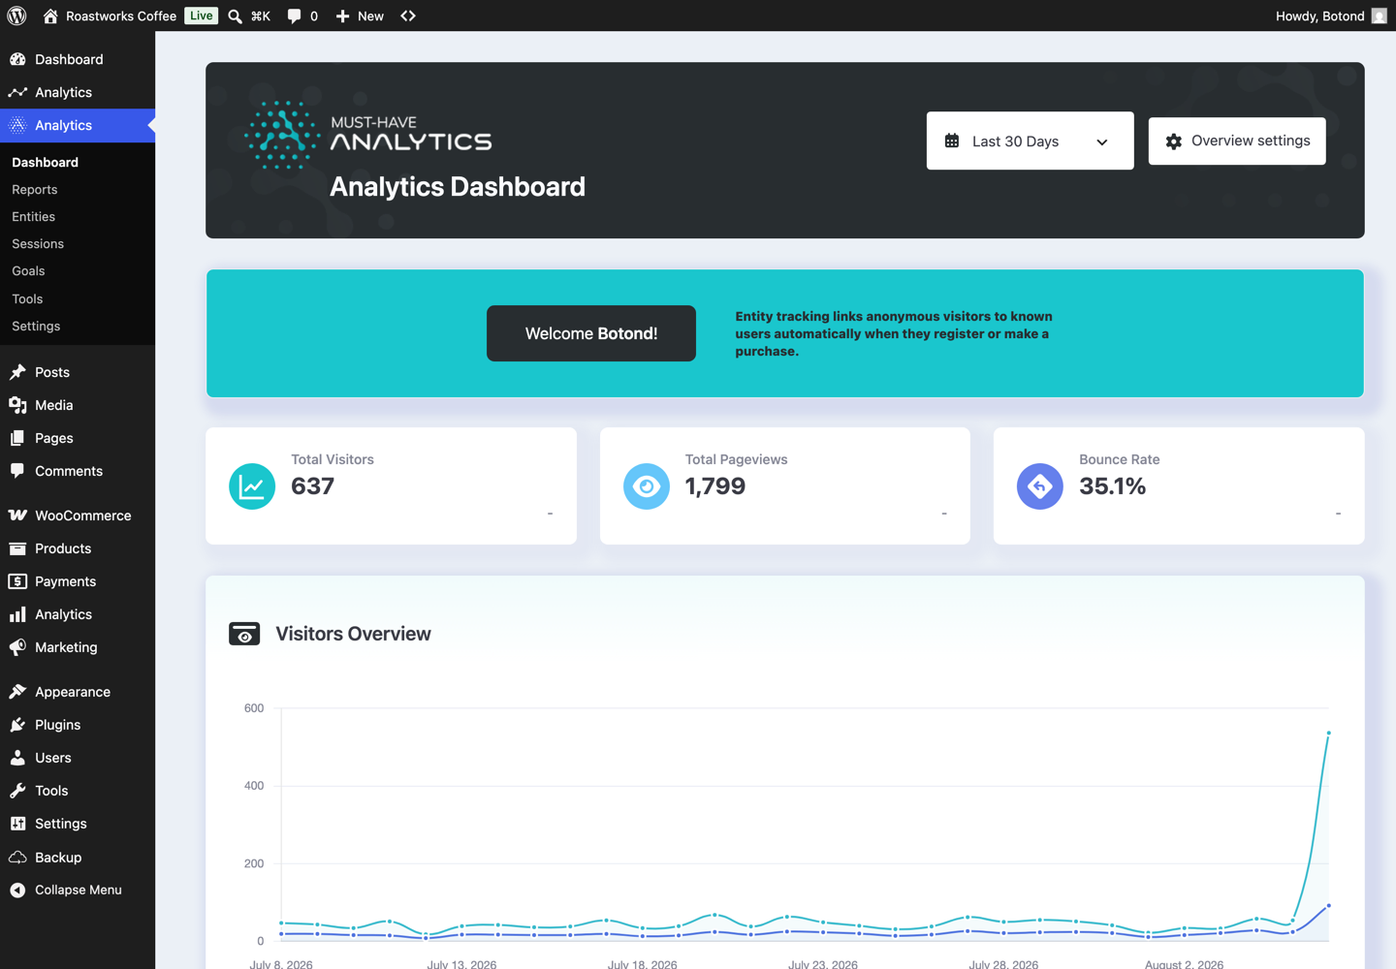Viewport: 1396px width, 969px height.
Task: Open comments bubble icon in admin bar
Action: tap(294, 16)
